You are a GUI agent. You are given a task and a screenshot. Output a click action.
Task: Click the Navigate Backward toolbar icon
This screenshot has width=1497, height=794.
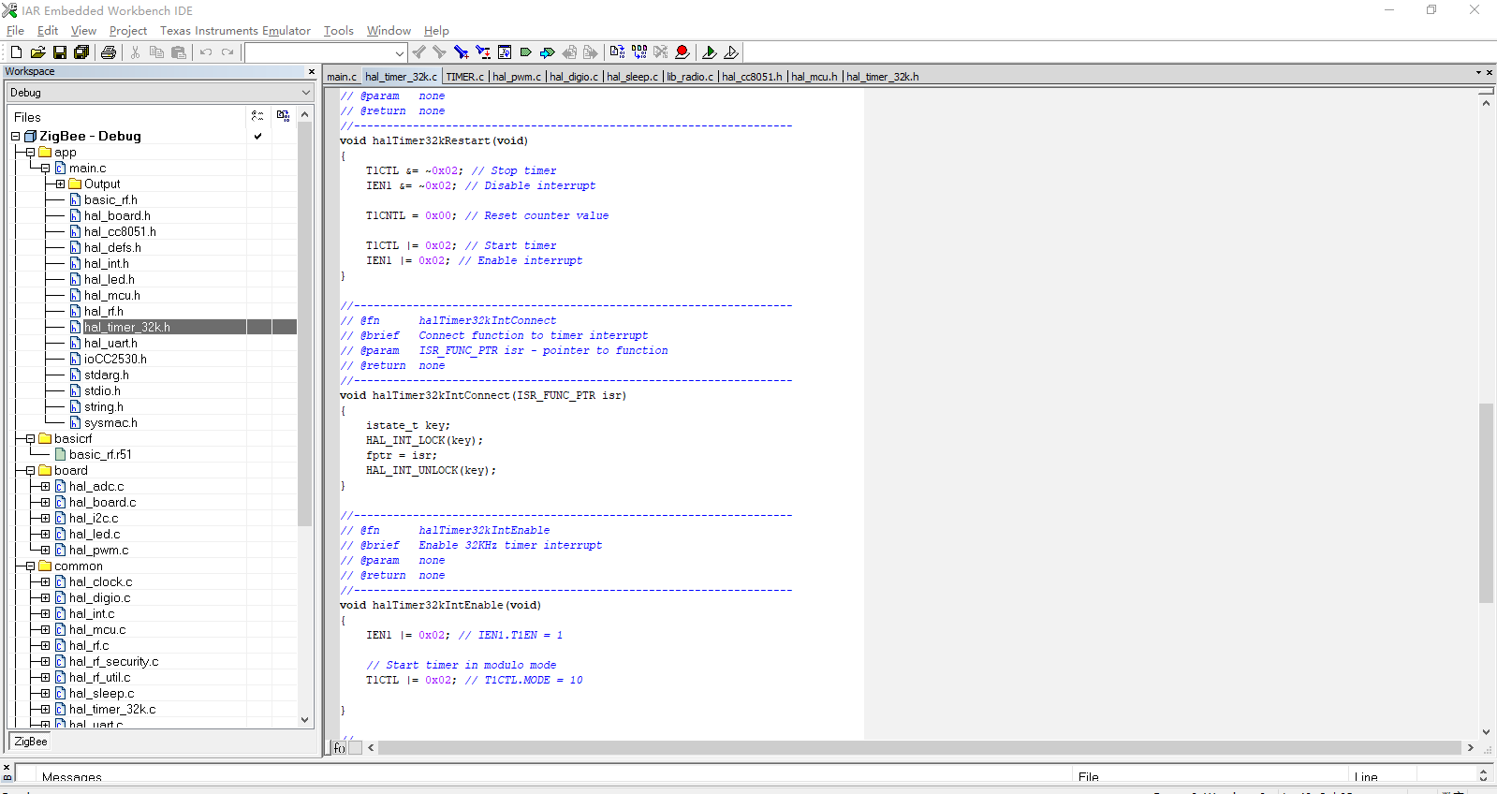click(x=569, y=52)
